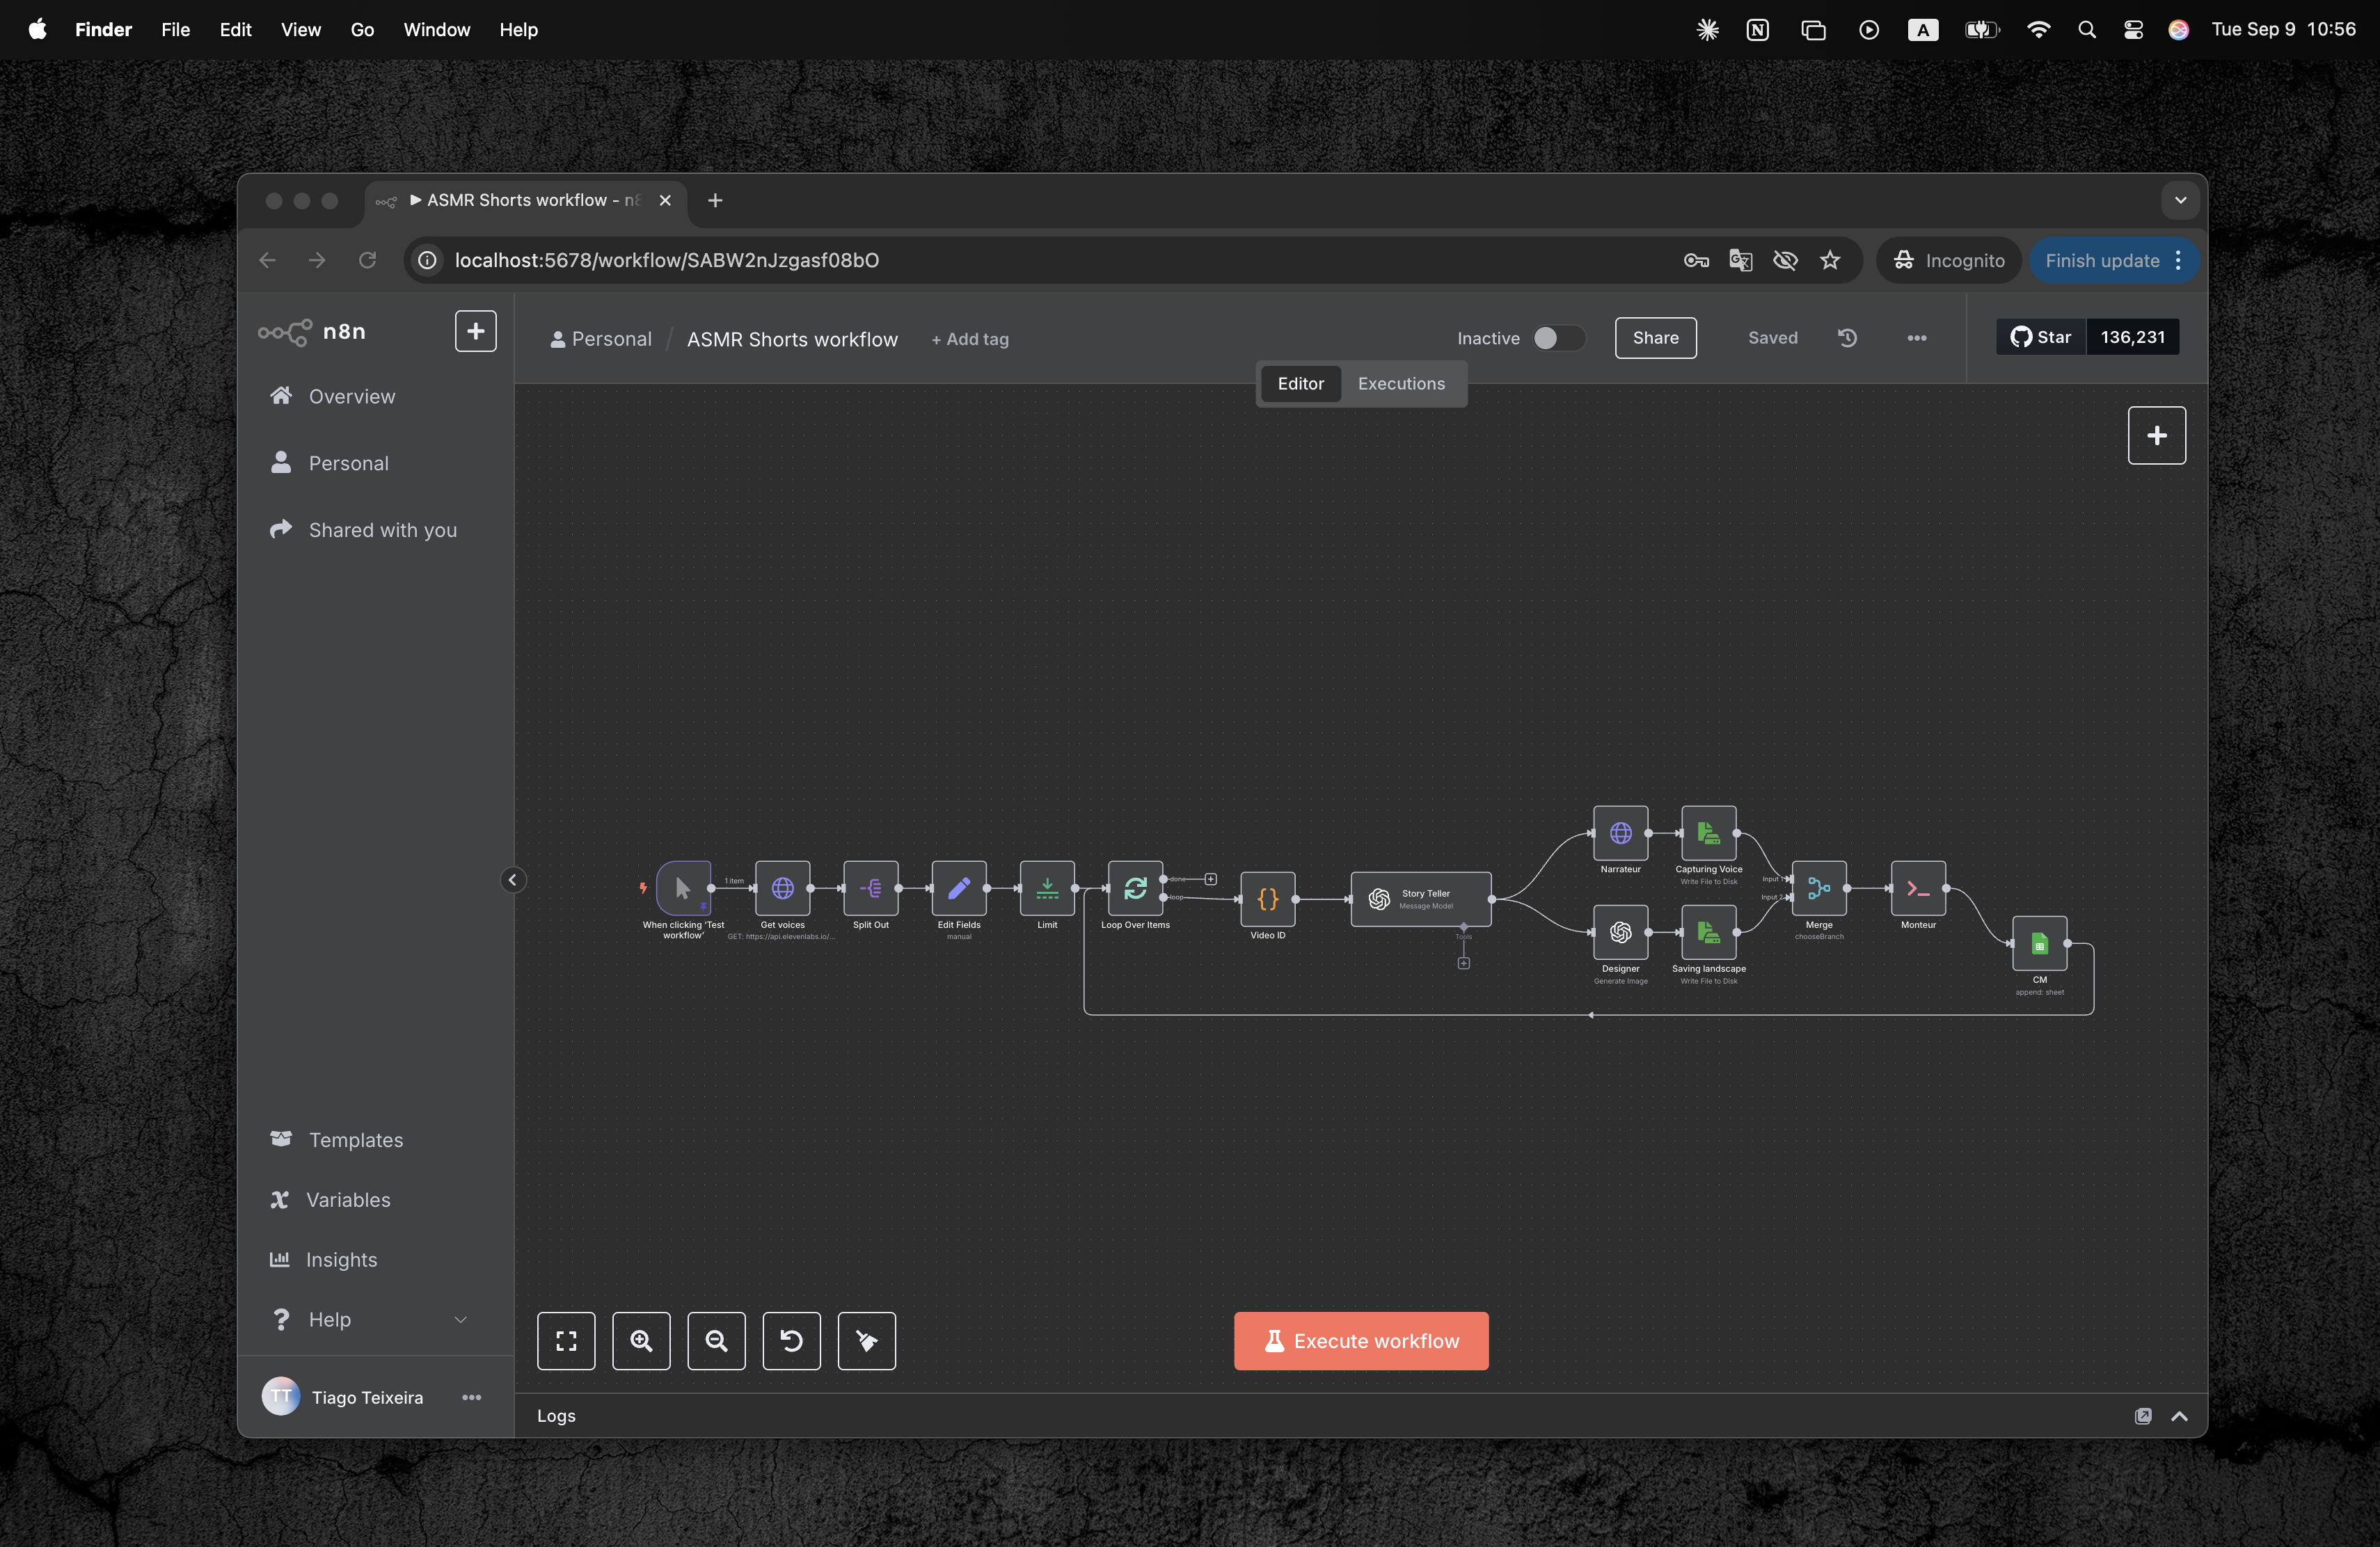Reset canvas zoom with the undo arrow
This screenshot has height=1547, width=2380.
pos(791,1340)
